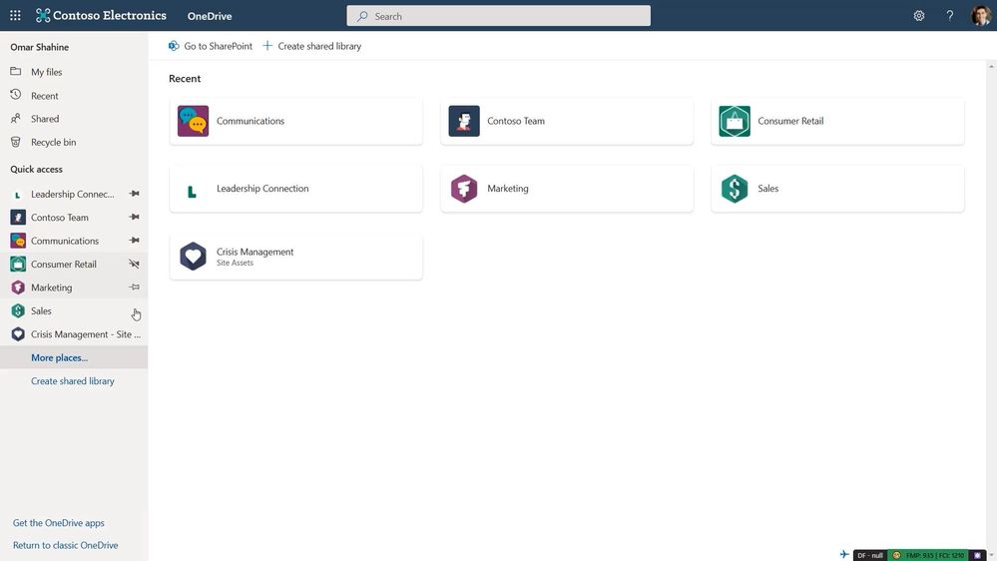Open the Settings gear icon
Viewport: 997px width, 561px height.
click(919, 16)
